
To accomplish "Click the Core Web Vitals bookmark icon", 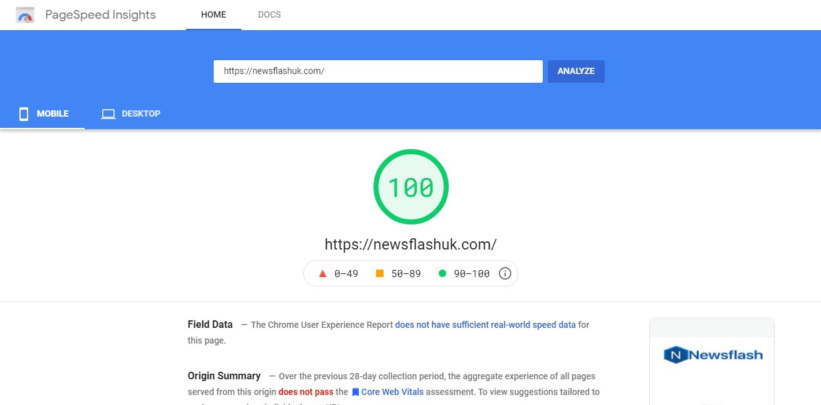I will tap(355, 392).
